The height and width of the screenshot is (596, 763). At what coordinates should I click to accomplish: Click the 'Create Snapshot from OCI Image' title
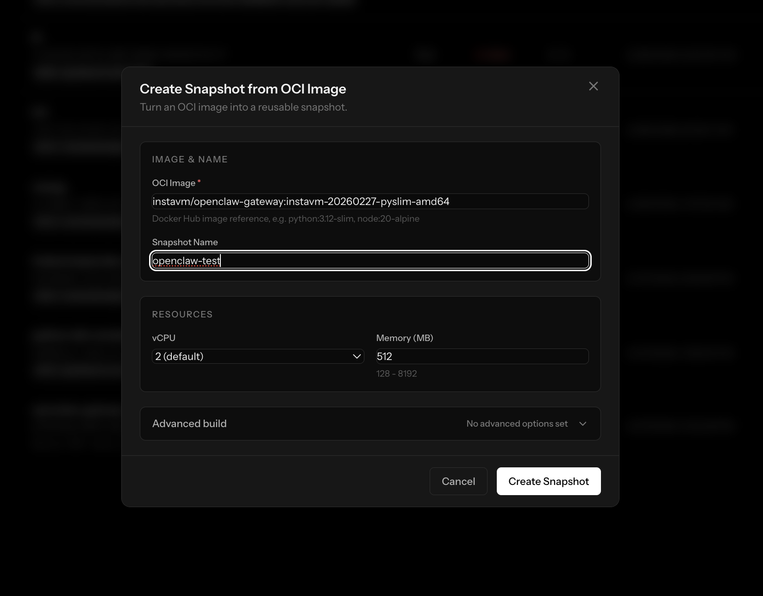click(243, 89)
